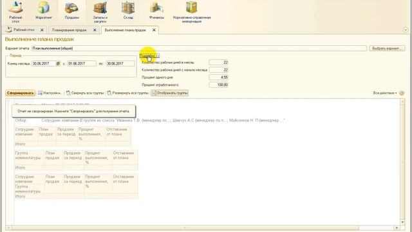Click the panel menu arrow at top right
Image resolution: width=412 pixels, height=232 pixels.
point(405,30)
